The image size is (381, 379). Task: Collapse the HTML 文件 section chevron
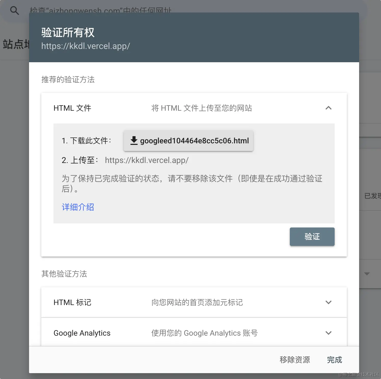(329, 108)
